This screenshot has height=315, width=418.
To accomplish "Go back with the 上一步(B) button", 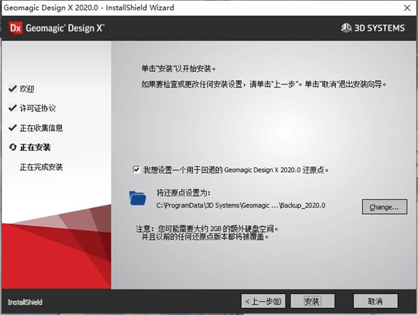I will tap(263, 301).
